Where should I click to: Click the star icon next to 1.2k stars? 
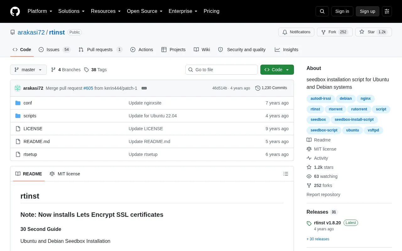(309, 167)
